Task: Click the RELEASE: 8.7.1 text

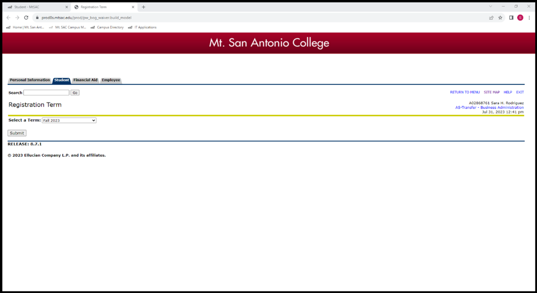Action: click(x=25, y=144)
